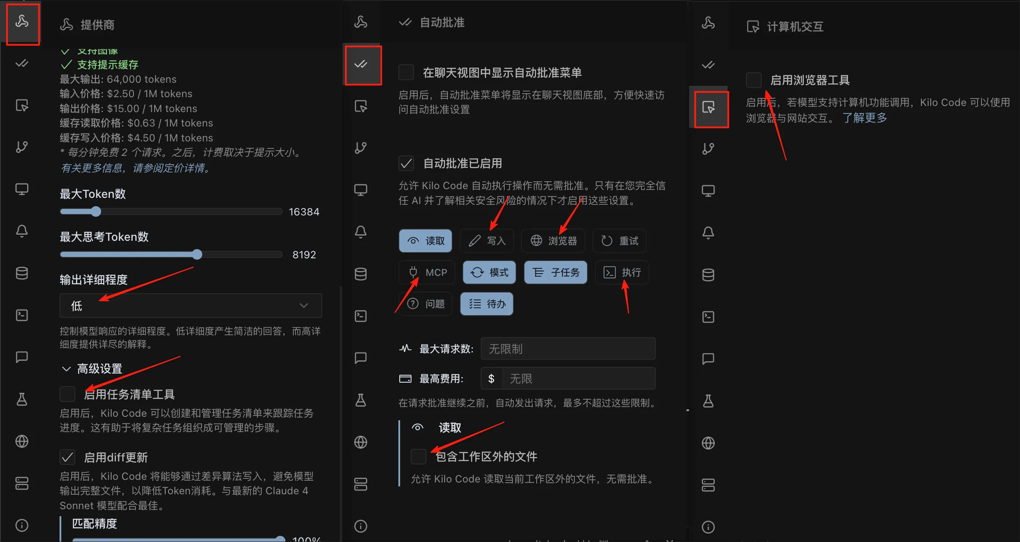Check the 包含工作区外的文件 checkbox
Image resolution: width=1020 pixels, height=542 pixels.
[x=419, y=456]
